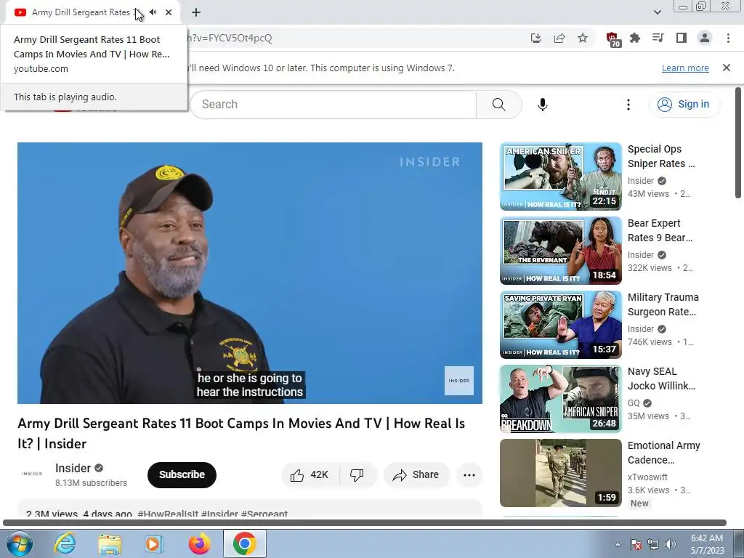
Task: Click the #HowRealIsIt hashtag
Action: click(x=168, y=514)
